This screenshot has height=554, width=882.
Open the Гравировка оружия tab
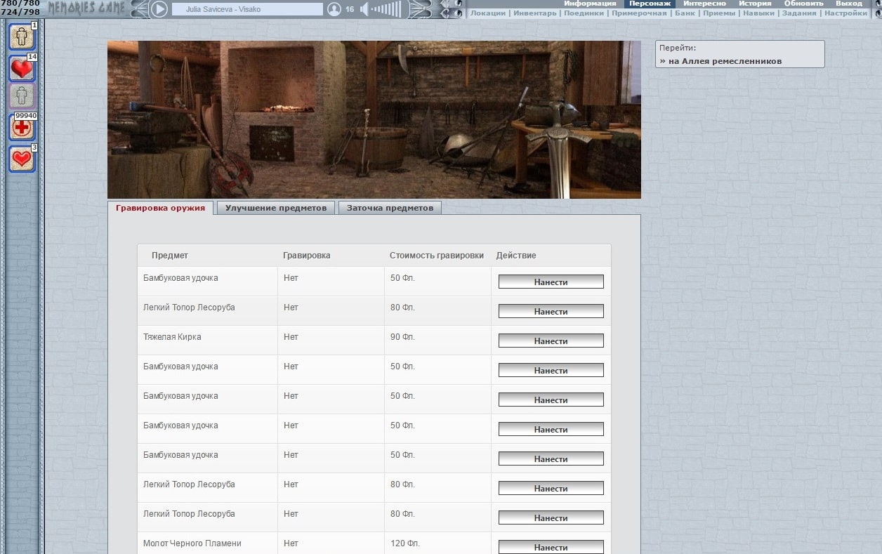coord(161,208)
